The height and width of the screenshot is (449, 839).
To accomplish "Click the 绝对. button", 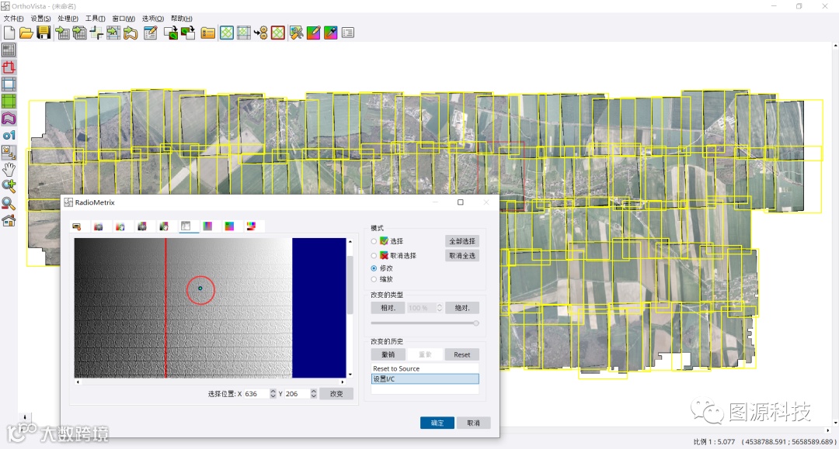I will tap(461, 308).
